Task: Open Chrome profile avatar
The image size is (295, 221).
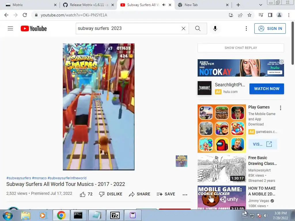Action: (x=279, y=15)
